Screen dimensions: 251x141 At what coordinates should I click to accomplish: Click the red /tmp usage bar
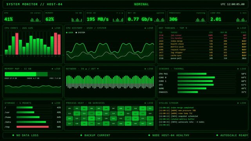coord(33,127)
